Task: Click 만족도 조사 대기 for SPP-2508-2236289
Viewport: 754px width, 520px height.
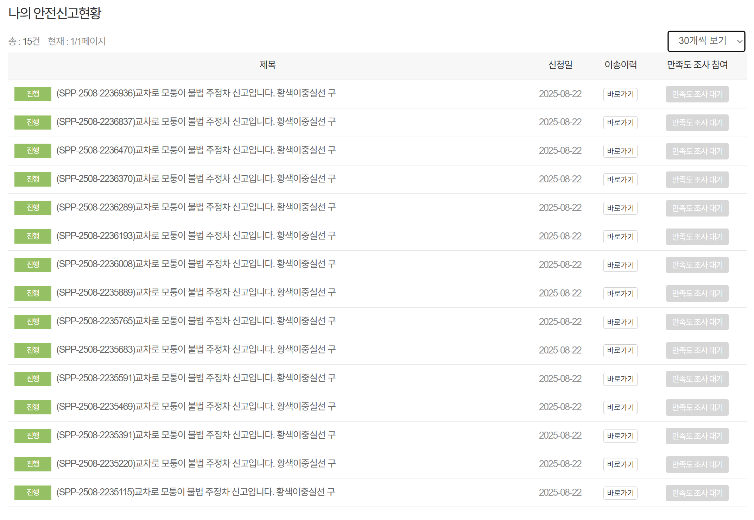Action: (697, 208)
